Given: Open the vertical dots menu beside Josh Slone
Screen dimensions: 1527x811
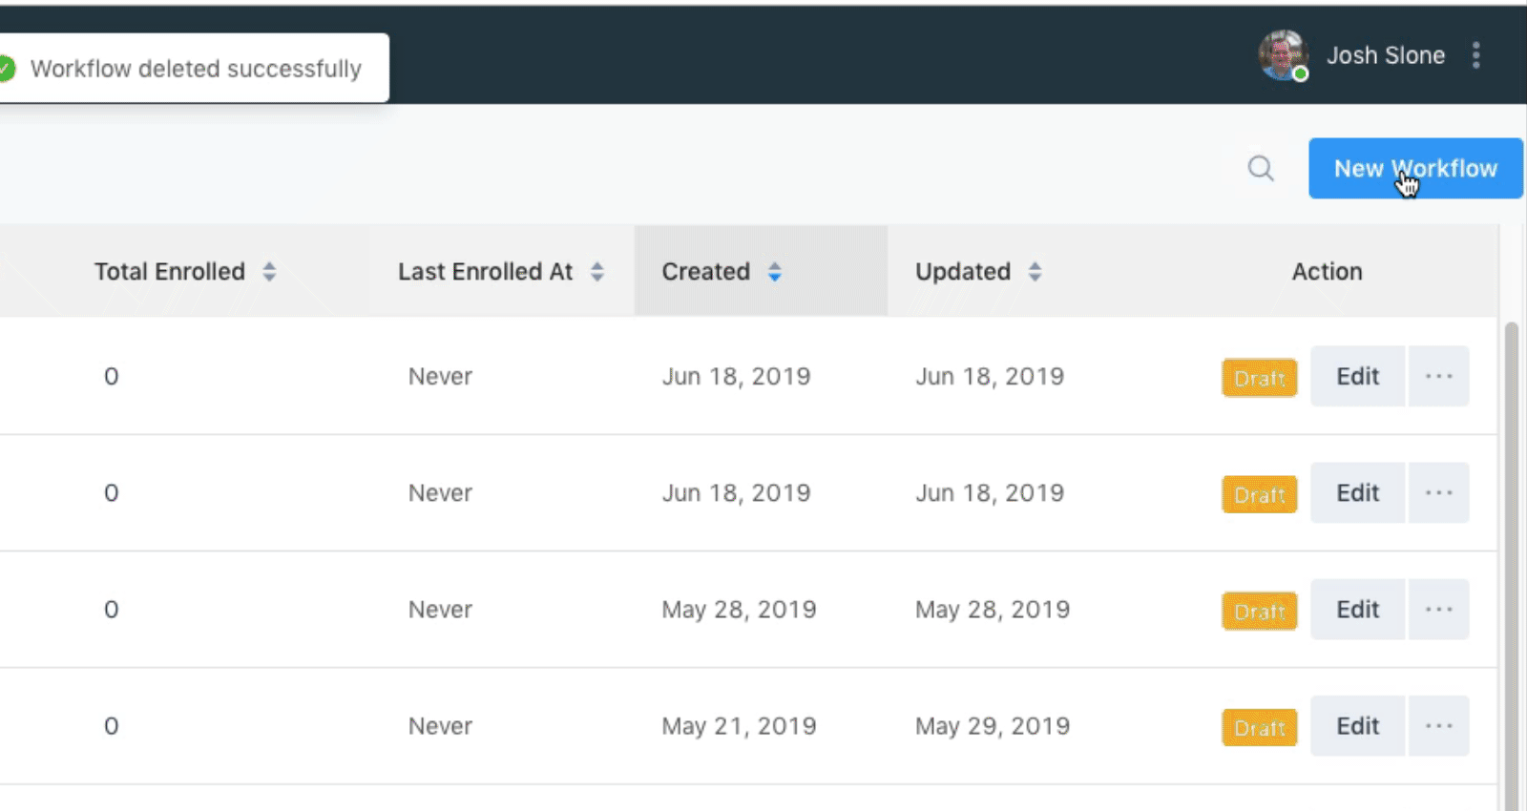Looking at the screenshot, I should tap(1476, 55).
